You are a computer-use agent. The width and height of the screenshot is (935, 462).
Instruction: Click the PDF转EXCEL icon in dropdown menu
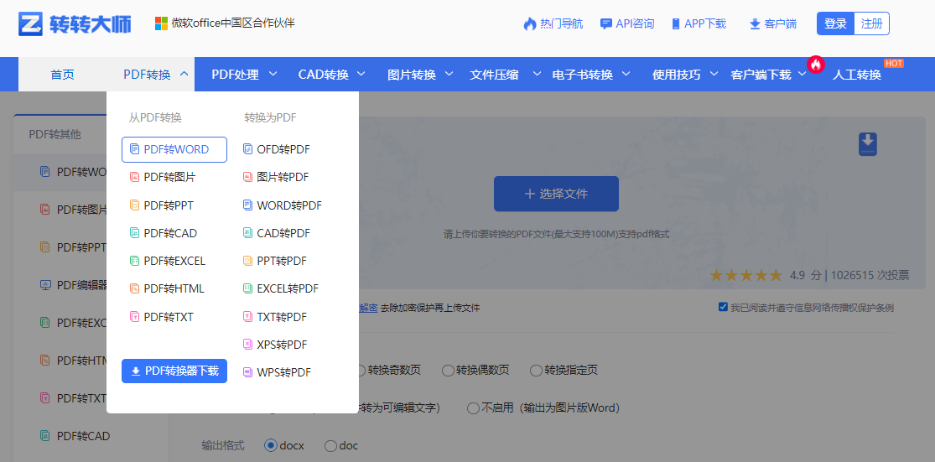pyautogui.click(x=135, y=261)
